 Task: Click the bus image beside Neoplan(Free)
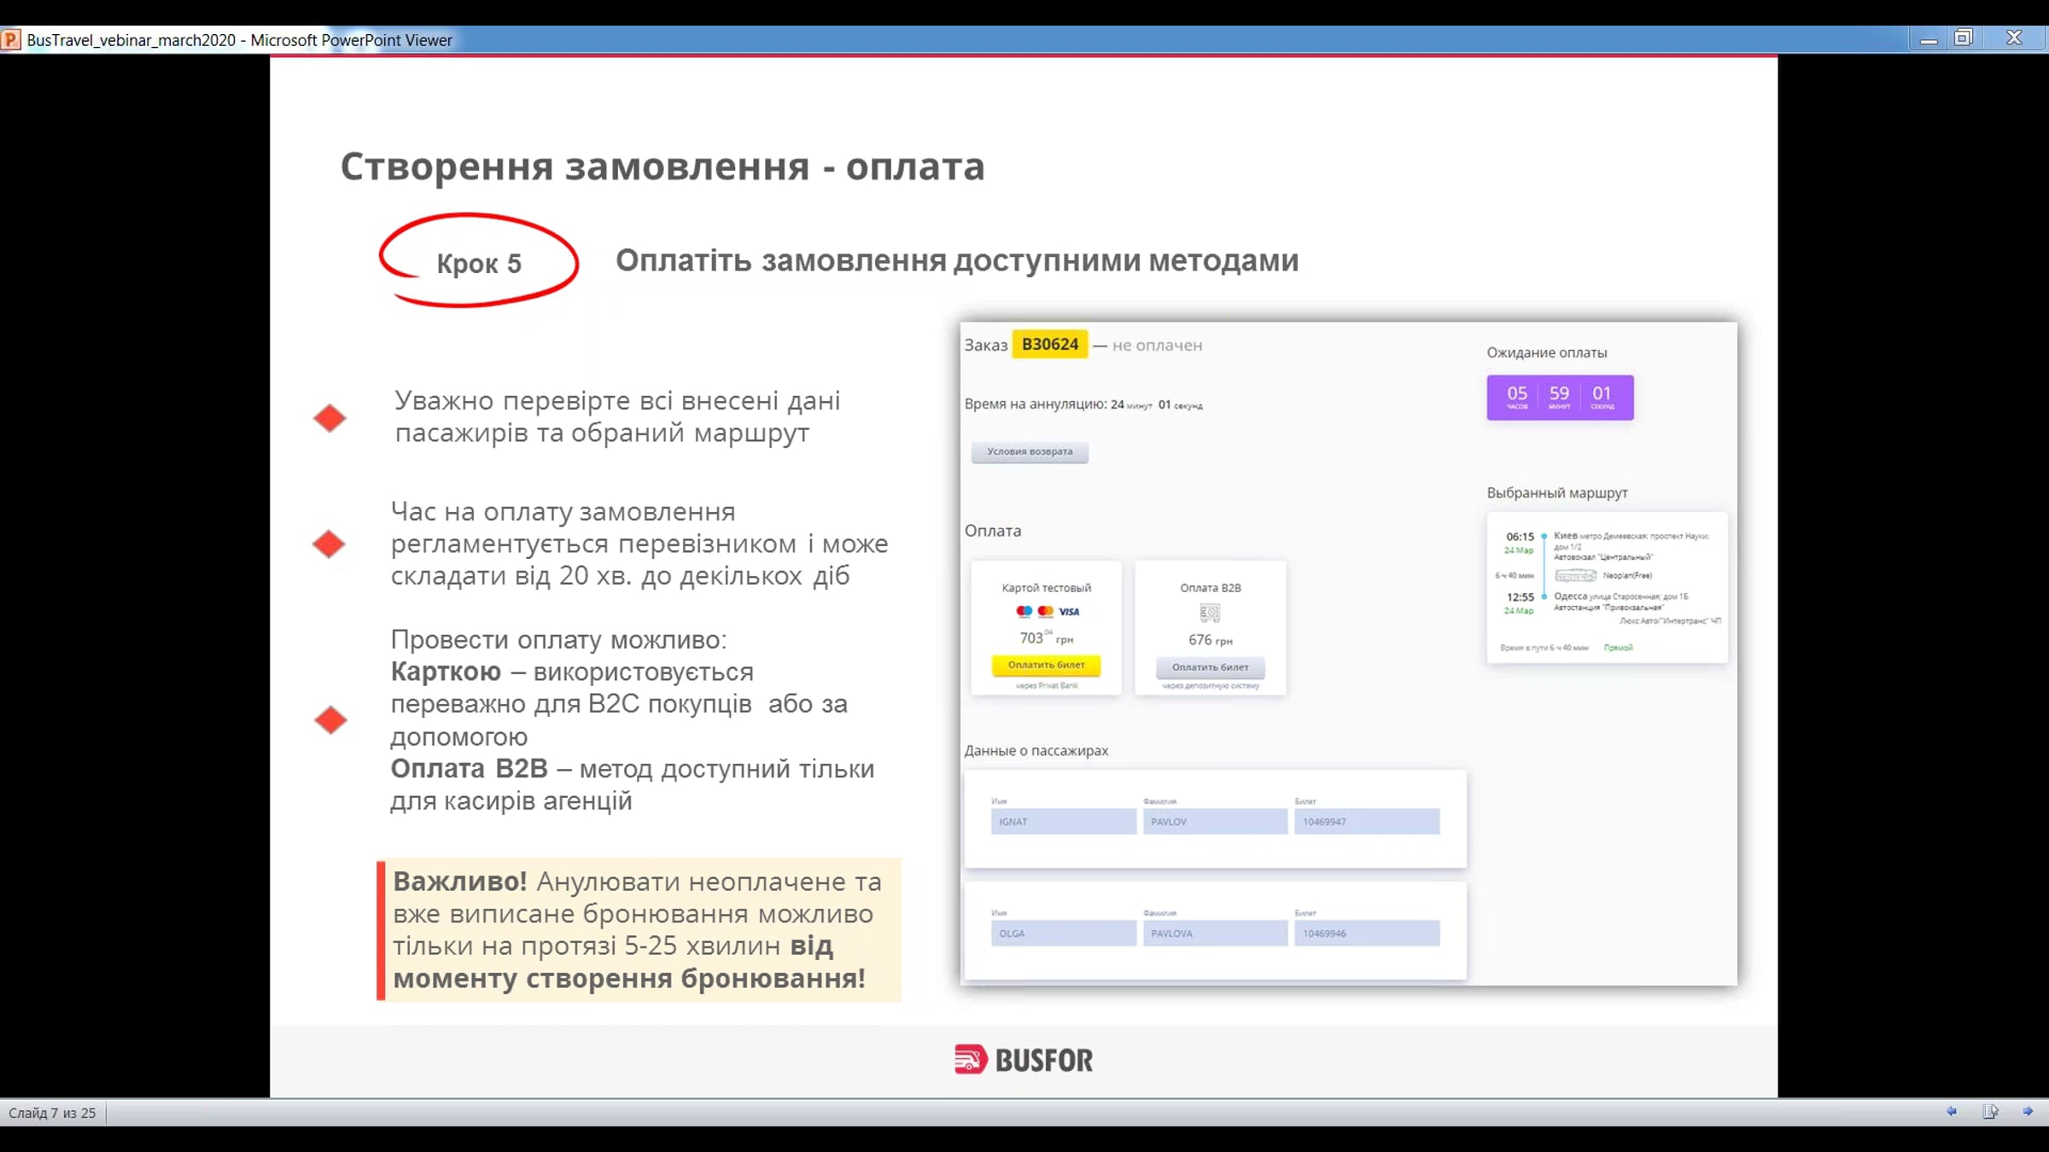tap(1575, 575)
